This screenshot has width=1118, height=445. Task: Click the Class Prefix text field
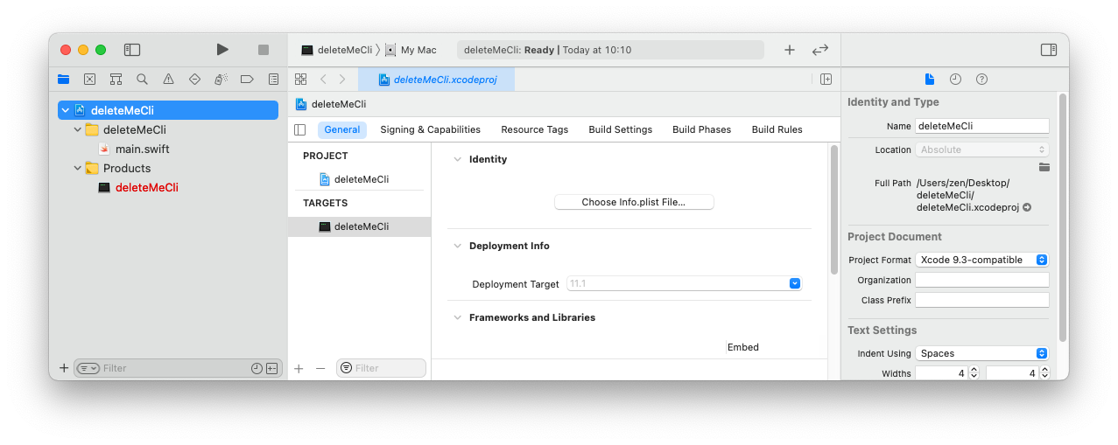point(981,300)
